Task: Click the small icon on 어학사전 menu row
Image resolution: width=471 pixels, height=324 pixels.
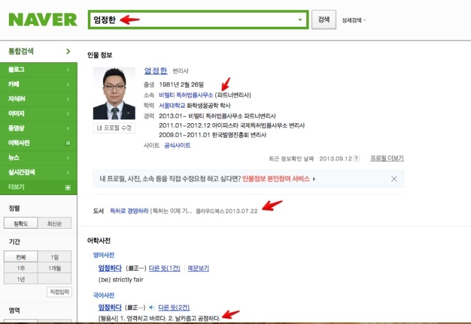Action: [67, 143]
